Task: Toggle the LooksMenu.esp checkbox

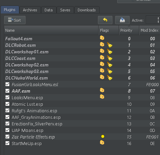Action: [8, 97]
